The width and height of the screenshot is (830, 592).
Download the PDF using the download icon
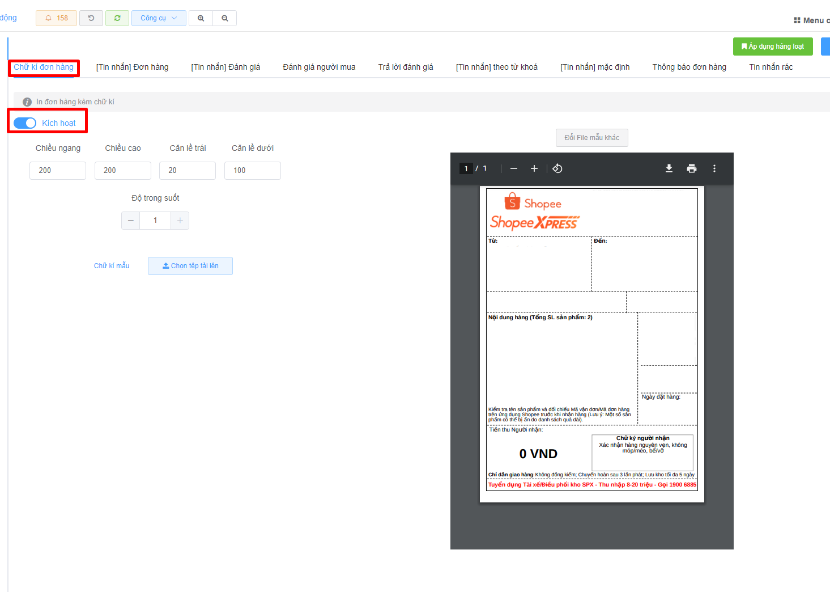669,168
